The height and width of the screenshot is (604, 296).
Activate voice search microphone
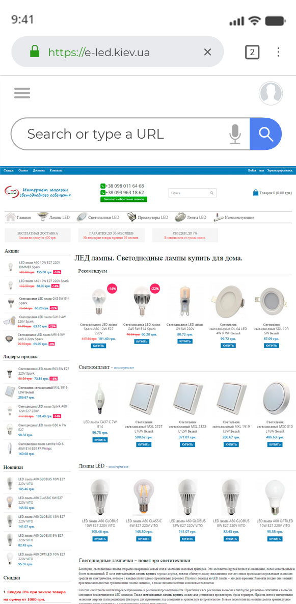click(x=235, y=134)
